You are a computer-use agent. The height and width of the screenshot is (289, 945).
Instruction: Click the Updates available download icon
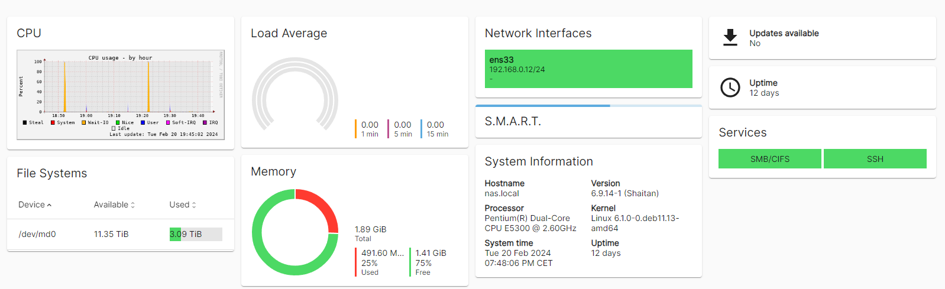730,38
